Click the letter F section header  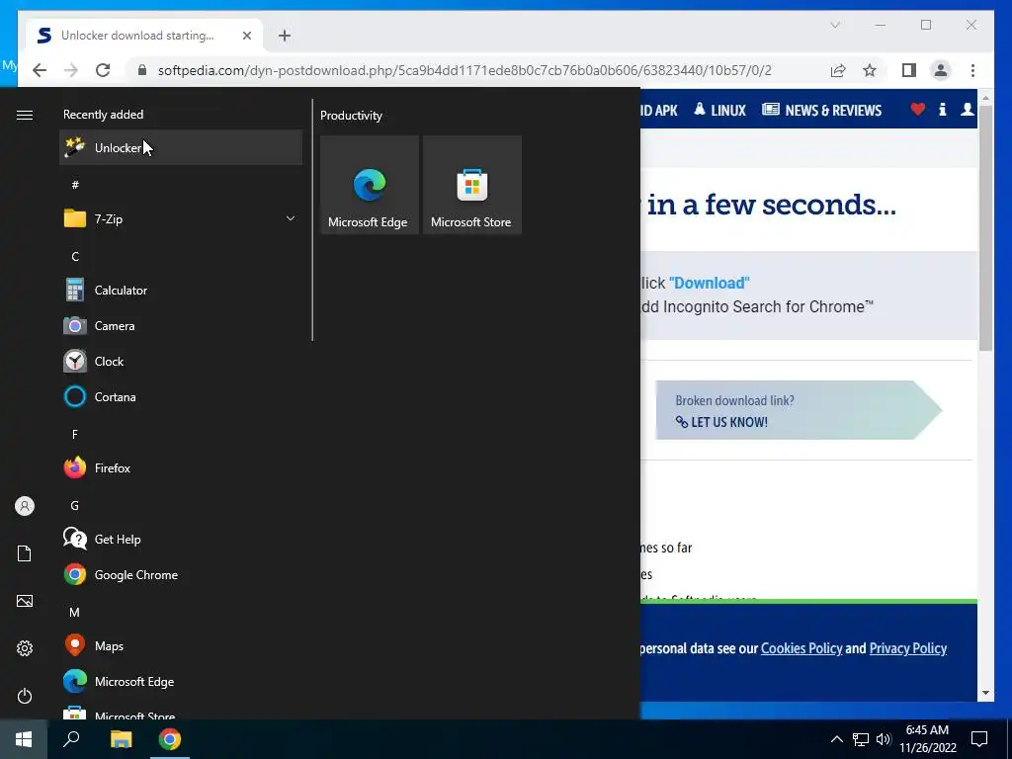[75, 435]
